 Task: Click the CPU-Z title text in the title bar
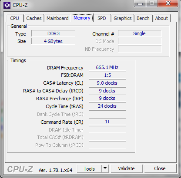point(20,5)
